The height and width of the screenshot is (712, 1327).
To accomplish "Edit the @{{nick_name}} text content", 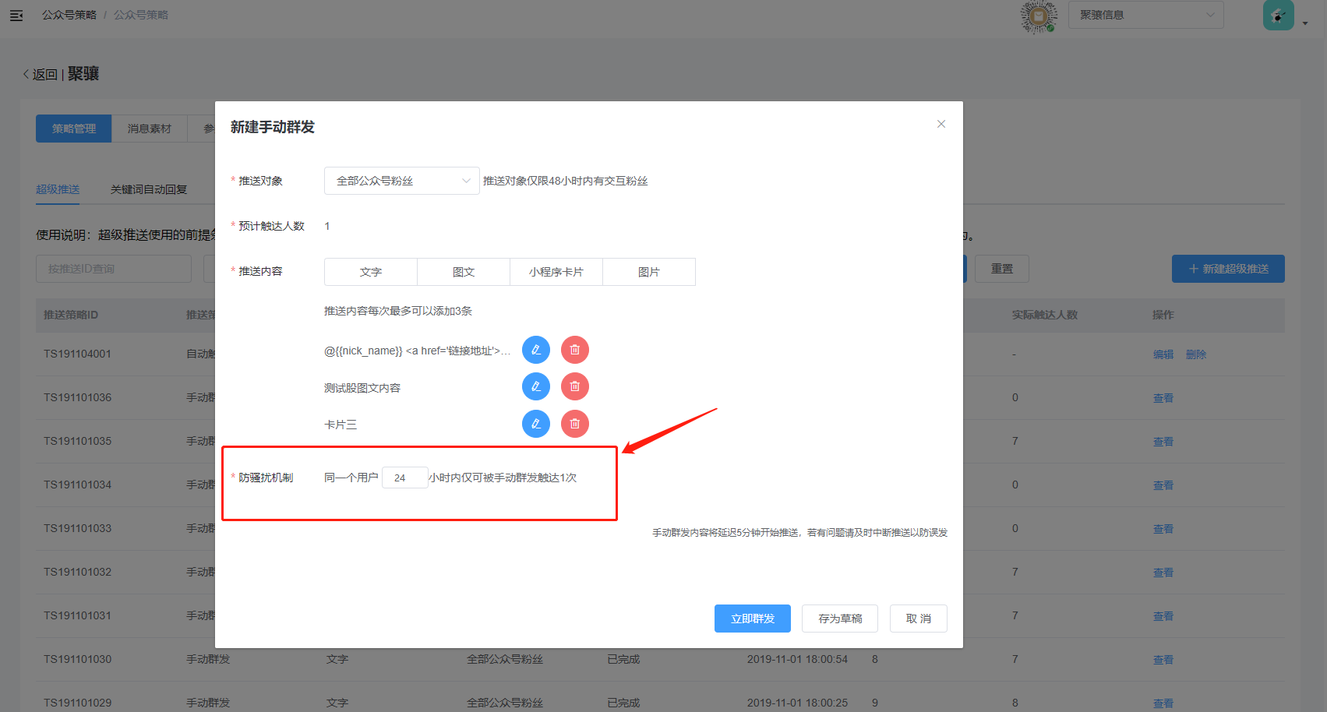I will 535,350.
